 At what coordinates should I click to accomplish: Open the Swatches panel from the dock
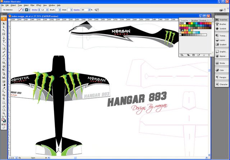click(222, 20)
